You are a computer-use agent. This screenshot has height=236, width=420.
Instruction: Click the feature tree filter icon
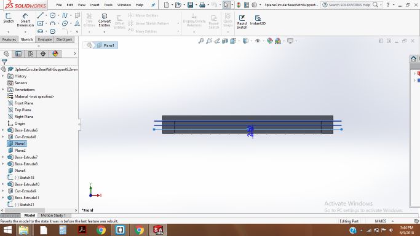click(x=4, y=62)
